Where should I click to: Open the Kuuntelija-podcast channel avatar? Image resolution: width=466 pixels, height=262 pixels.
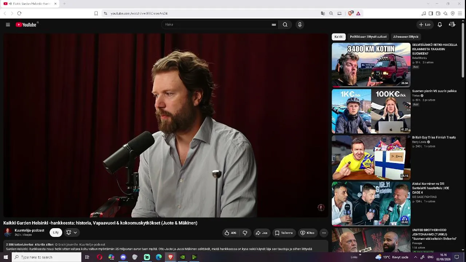click(8, 233)
